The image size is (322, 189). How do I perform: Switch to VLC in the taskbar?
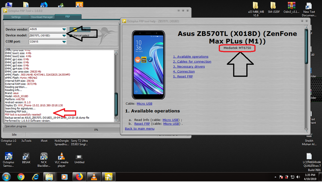(94, 177)
